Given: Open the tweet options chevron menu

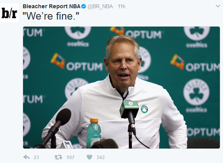Looking at the screenshot, I should pos(218,6).
